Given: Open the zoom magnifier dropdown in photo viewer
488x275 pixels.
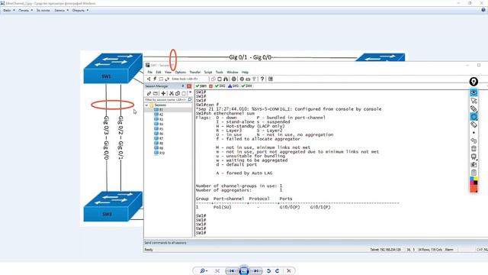Looking at the screenshot, I should [204, 270].
